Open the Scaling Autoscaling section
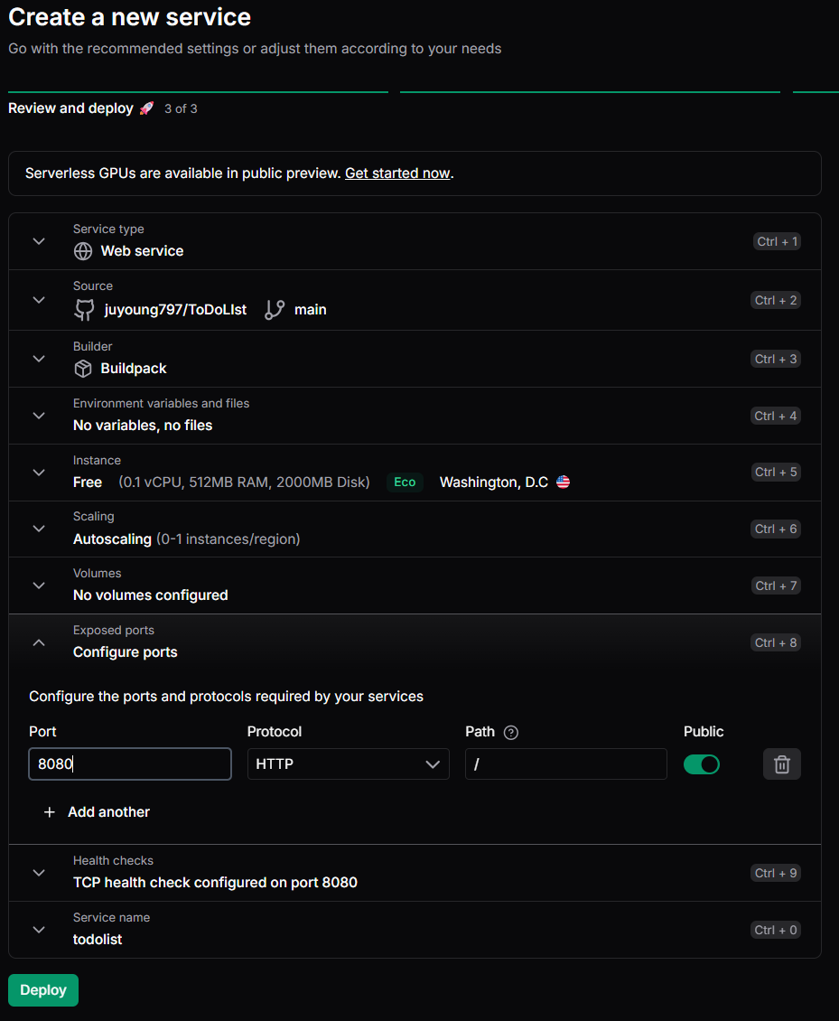The height and width of the screenshot is (1021, 839). pyautogui.click(x=39, y=529)
